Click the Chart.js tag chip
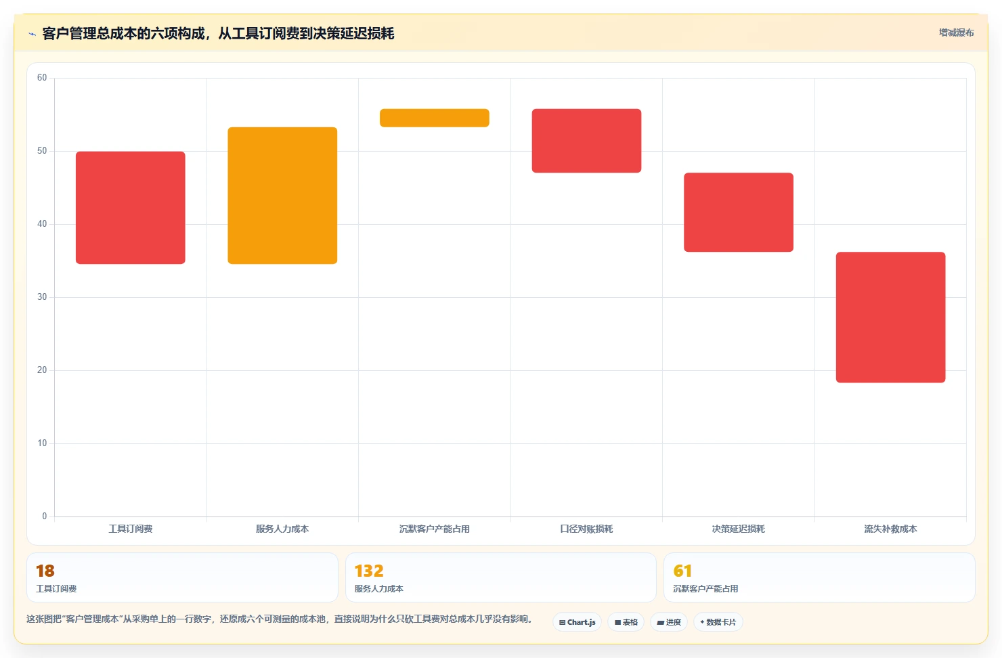Image resolution: width=1002 pixels, height=658 pixels. (x=577, y=622)
